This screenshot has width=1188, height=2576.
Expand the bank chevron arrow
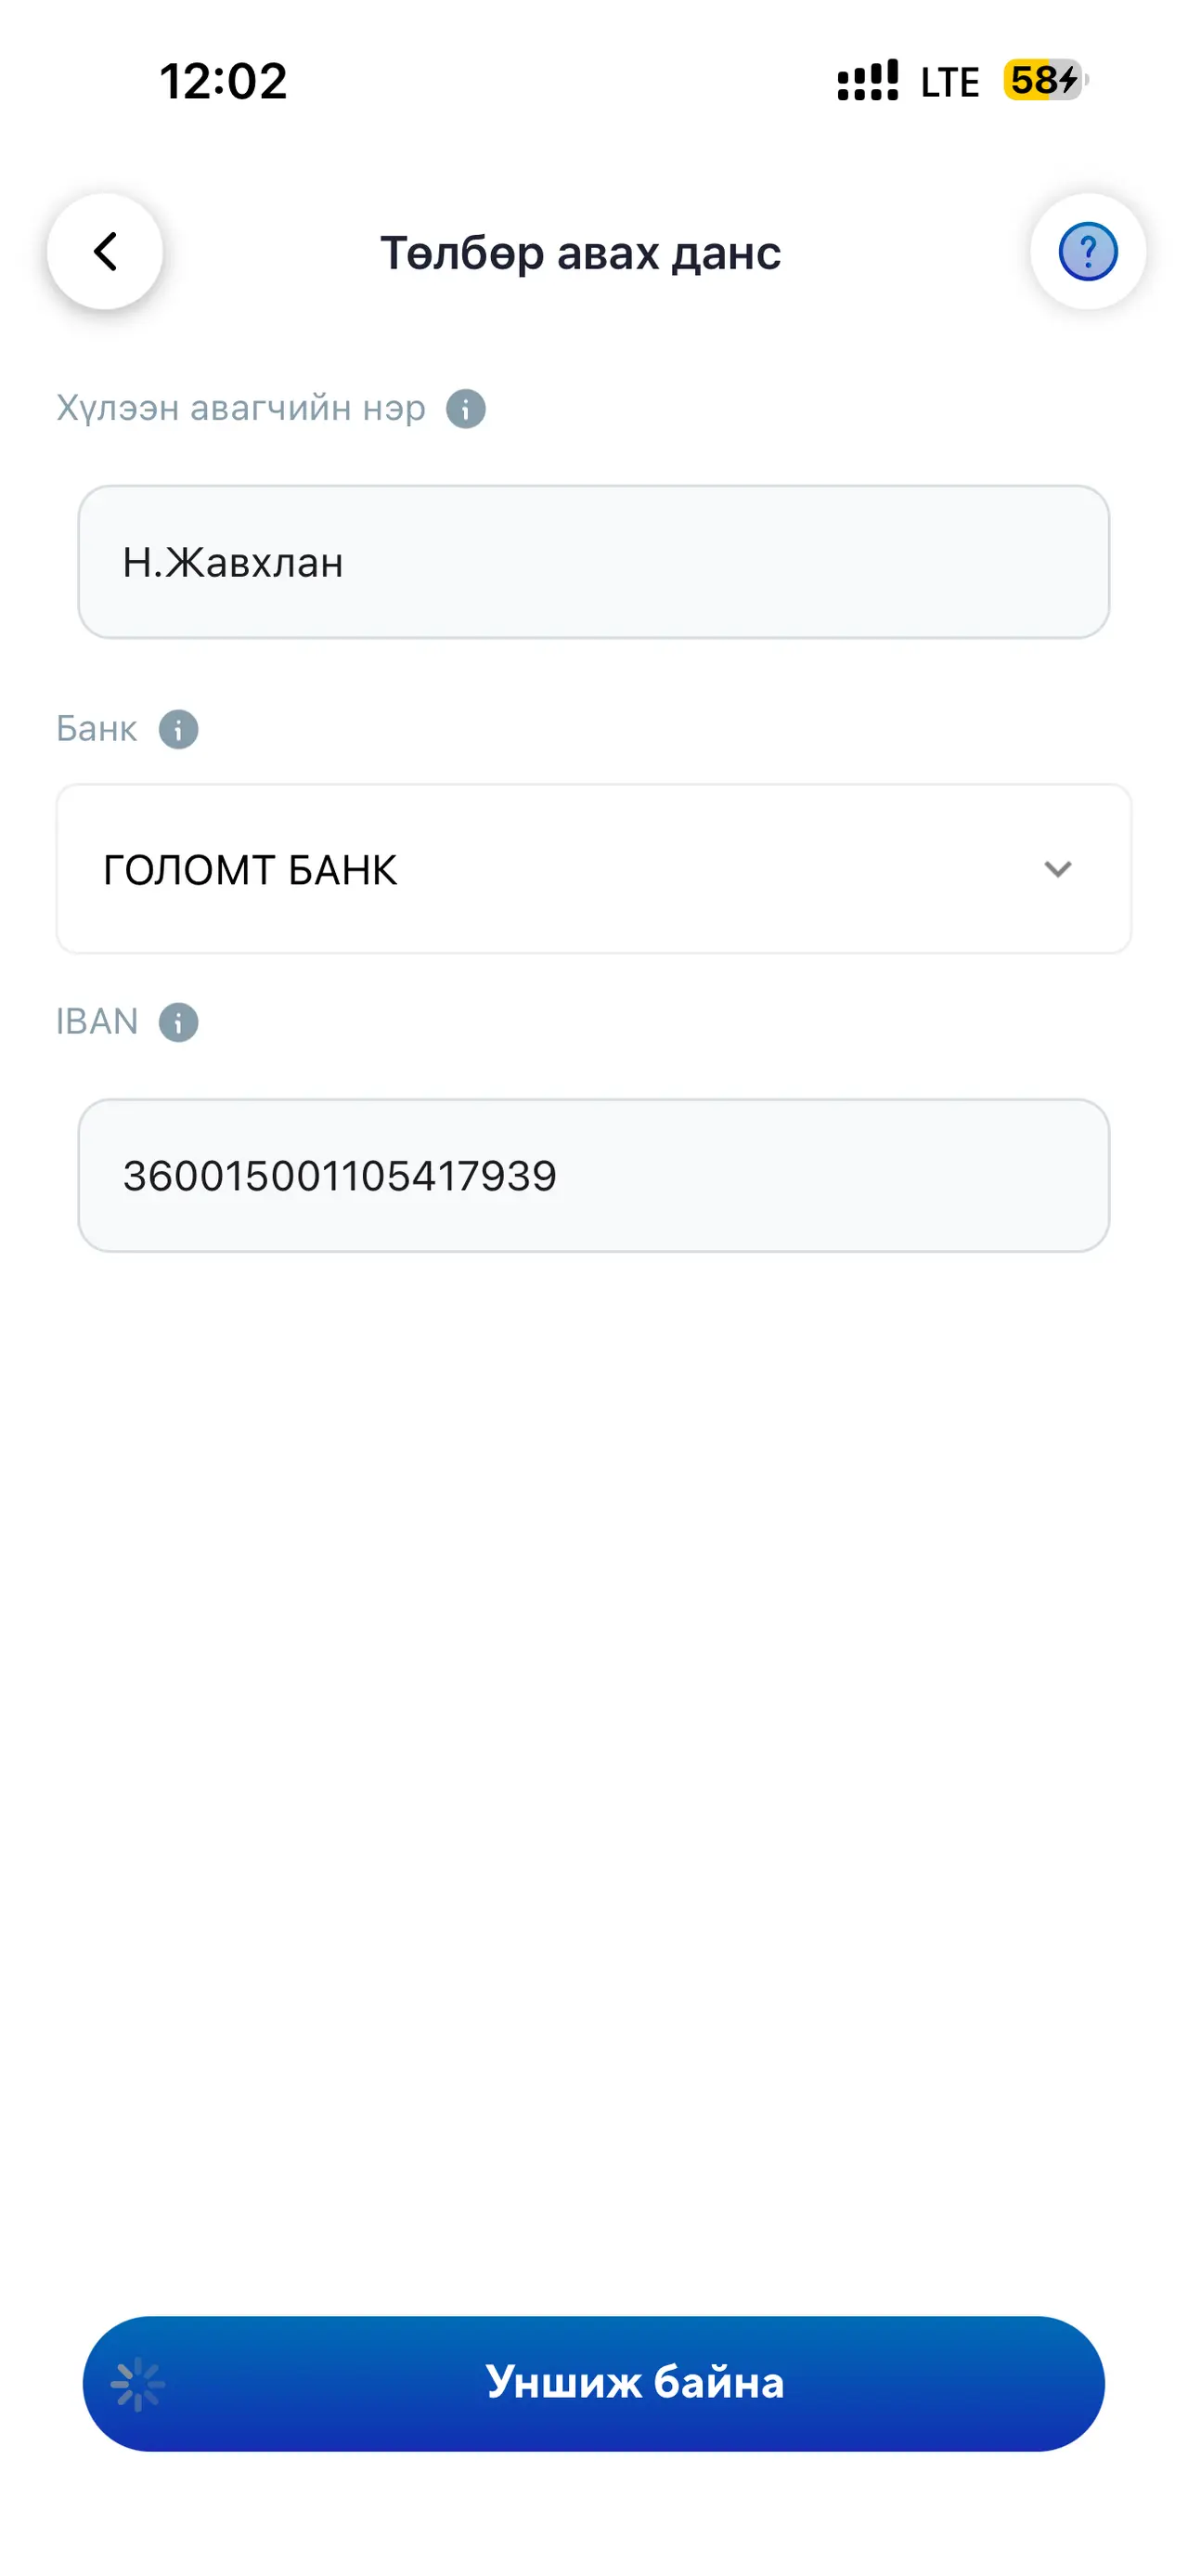1058,869
